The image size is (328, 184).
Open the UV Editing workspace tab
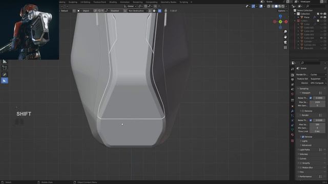(x=85, y=2)
